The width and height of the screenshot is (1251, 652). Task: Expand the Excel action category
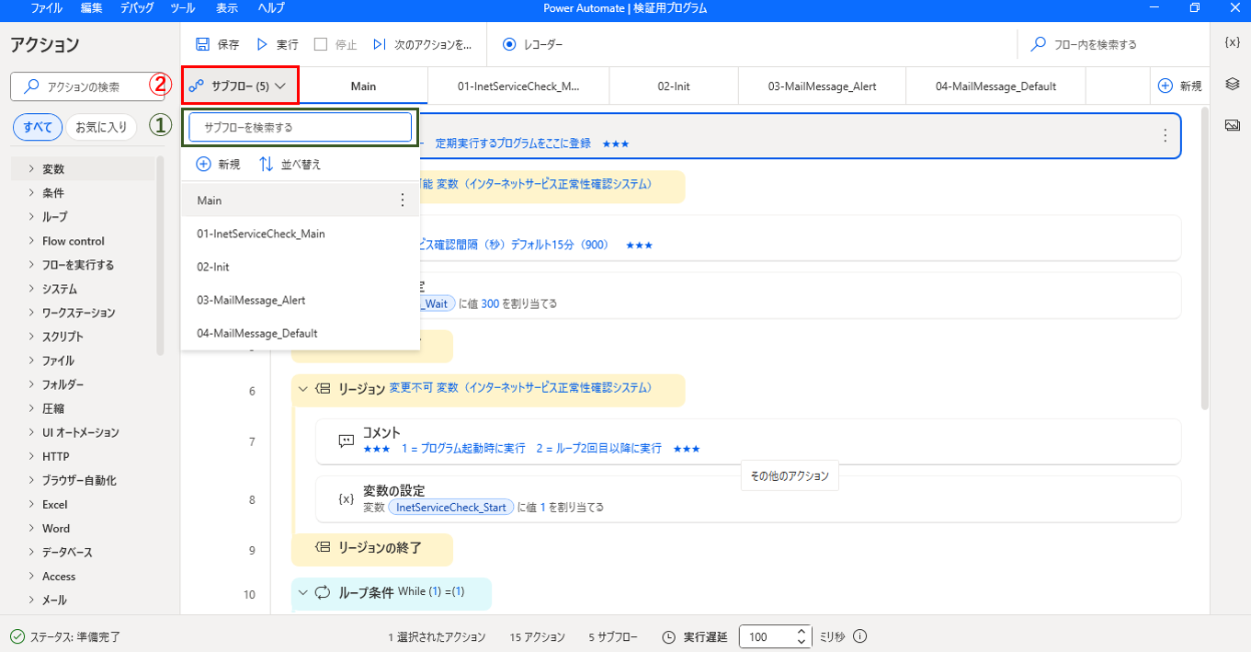30,504
